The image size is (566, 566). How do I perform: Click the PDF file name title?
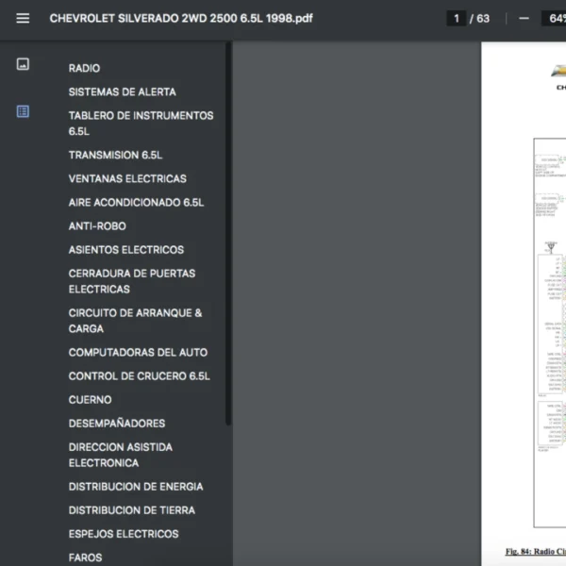point(181,19)
